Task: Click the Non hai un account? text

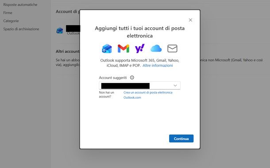Action: click(x=107, y=94)
